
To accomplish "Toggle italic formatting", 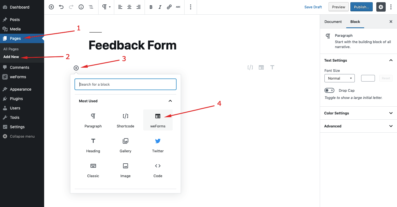I will click(160, 7).
